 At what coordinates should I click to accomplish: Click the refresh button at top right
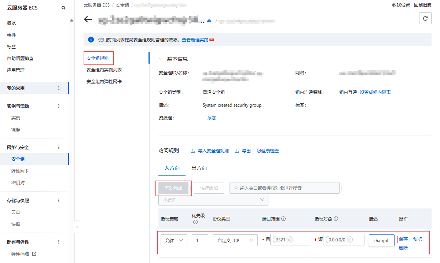425,18
